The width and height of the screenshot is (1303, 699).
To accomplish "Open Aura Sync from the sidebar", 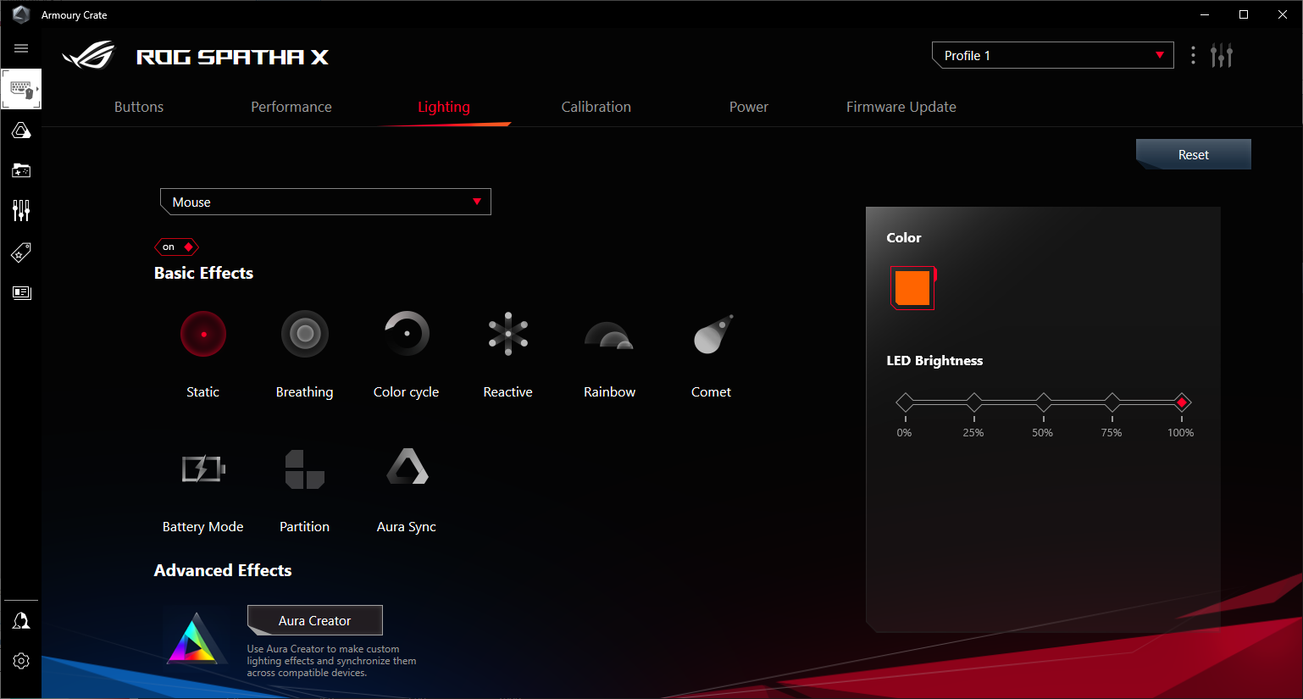I will click(x=21, y=130).
